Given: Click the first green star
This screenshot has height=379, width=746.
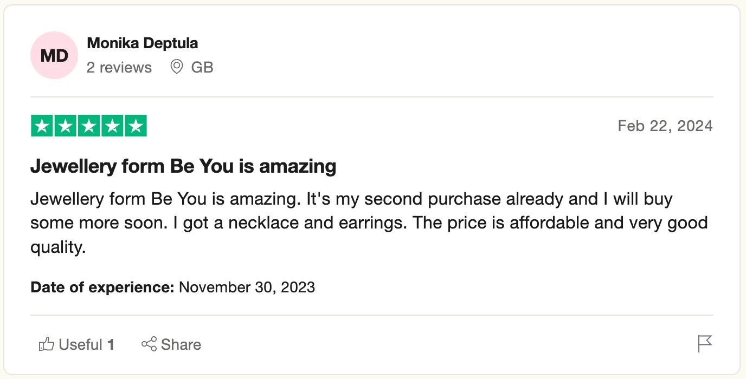Looking at the screenshot, I should (42, 126).
